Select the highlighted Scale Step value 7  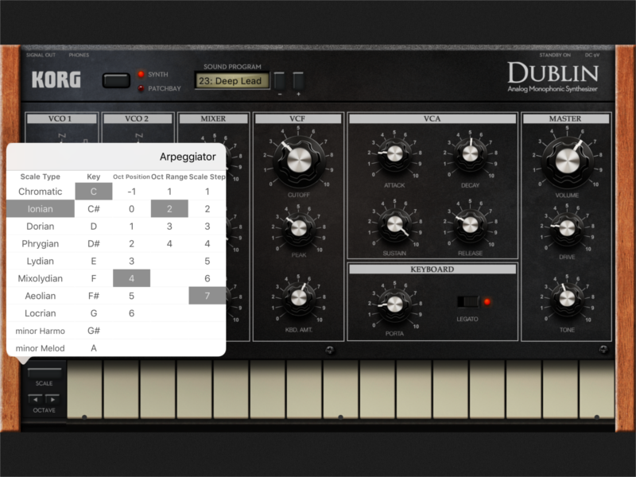207,296
